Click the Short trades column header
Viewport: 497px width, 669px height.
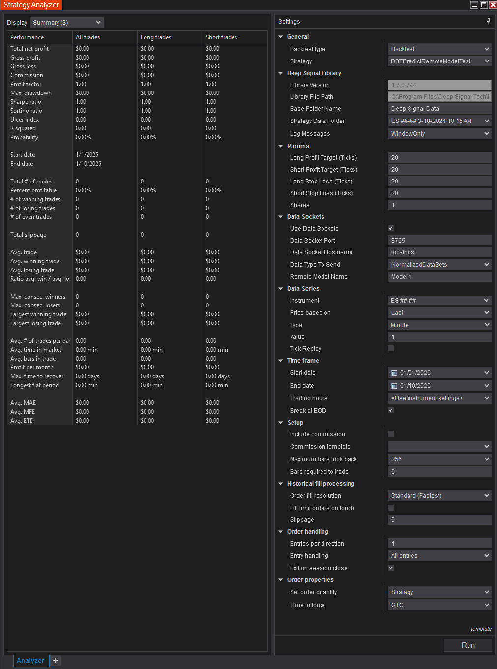235,37
